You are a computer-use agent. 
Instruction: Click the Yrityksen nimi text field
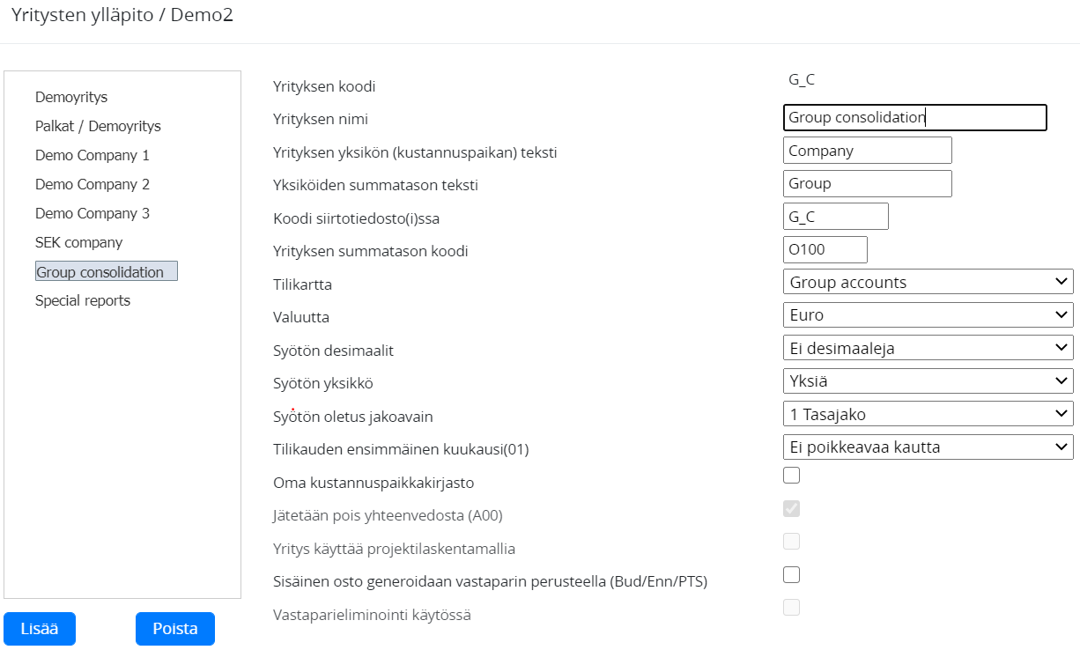coord(914,117)
